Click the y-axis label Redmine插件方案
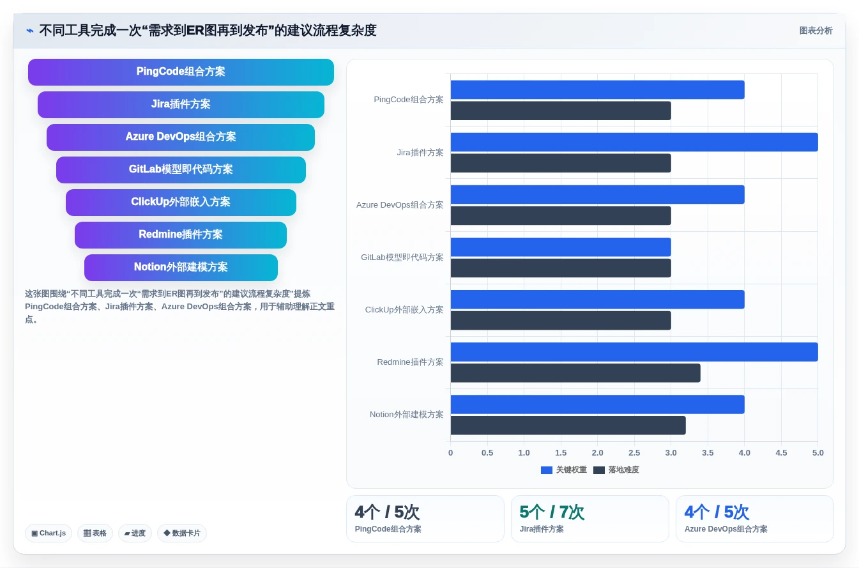The image size is (859, 568). click(x=411, y=362)
